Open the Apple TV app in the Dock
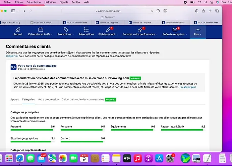 (127, 158)
